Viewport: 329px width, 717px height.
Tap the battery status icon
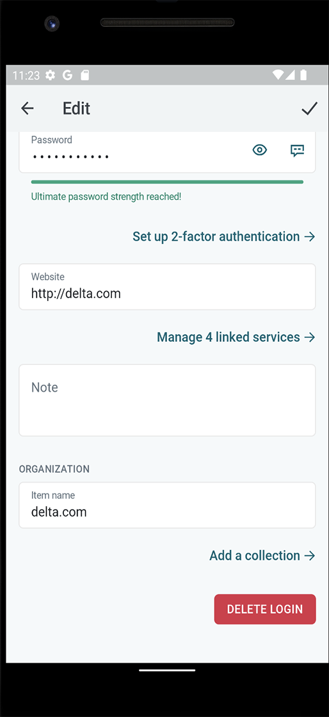303,76
